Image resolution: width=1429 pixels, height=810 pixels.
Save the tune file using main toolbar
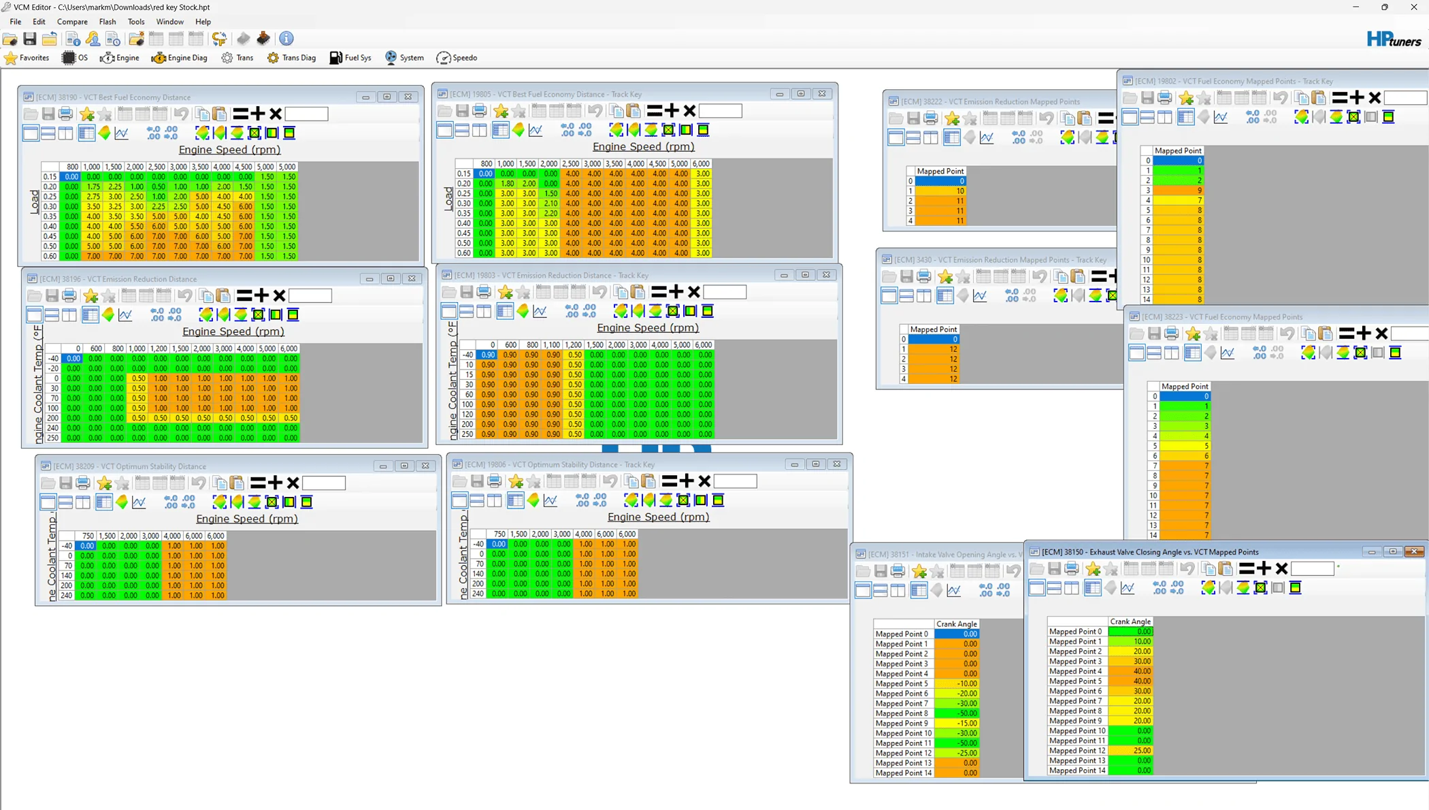click(30, 39)
